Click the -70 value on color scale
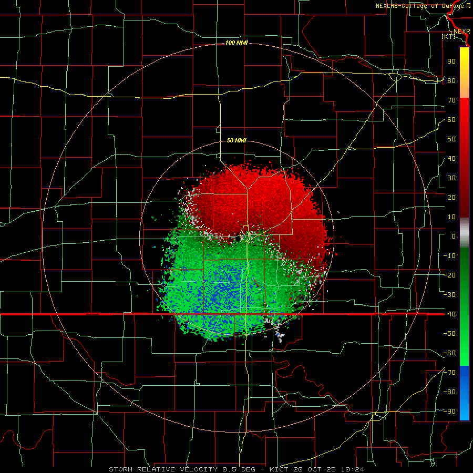This screenshot has height=473, width=473. pyautogui.click(x=449, y=373)
